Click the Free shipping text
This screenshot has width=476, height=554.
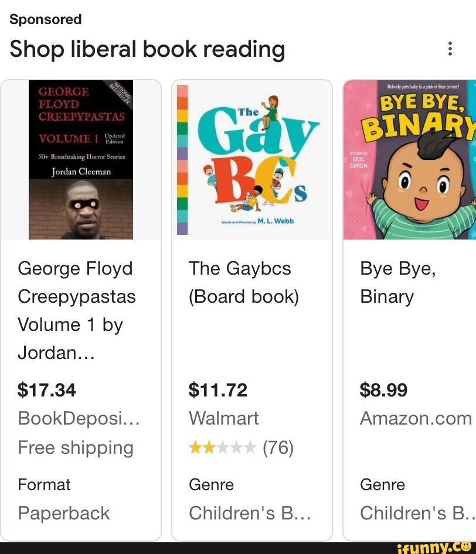click(x=76, y=448)
